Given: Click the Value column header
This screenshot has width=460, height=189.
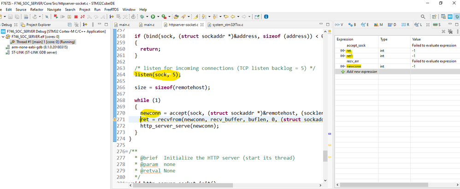Looking at the screenshot, I should click(x=436, y=39).
